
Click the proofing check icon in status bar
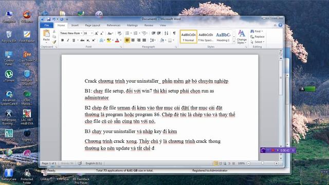click(x=80, y=163)
